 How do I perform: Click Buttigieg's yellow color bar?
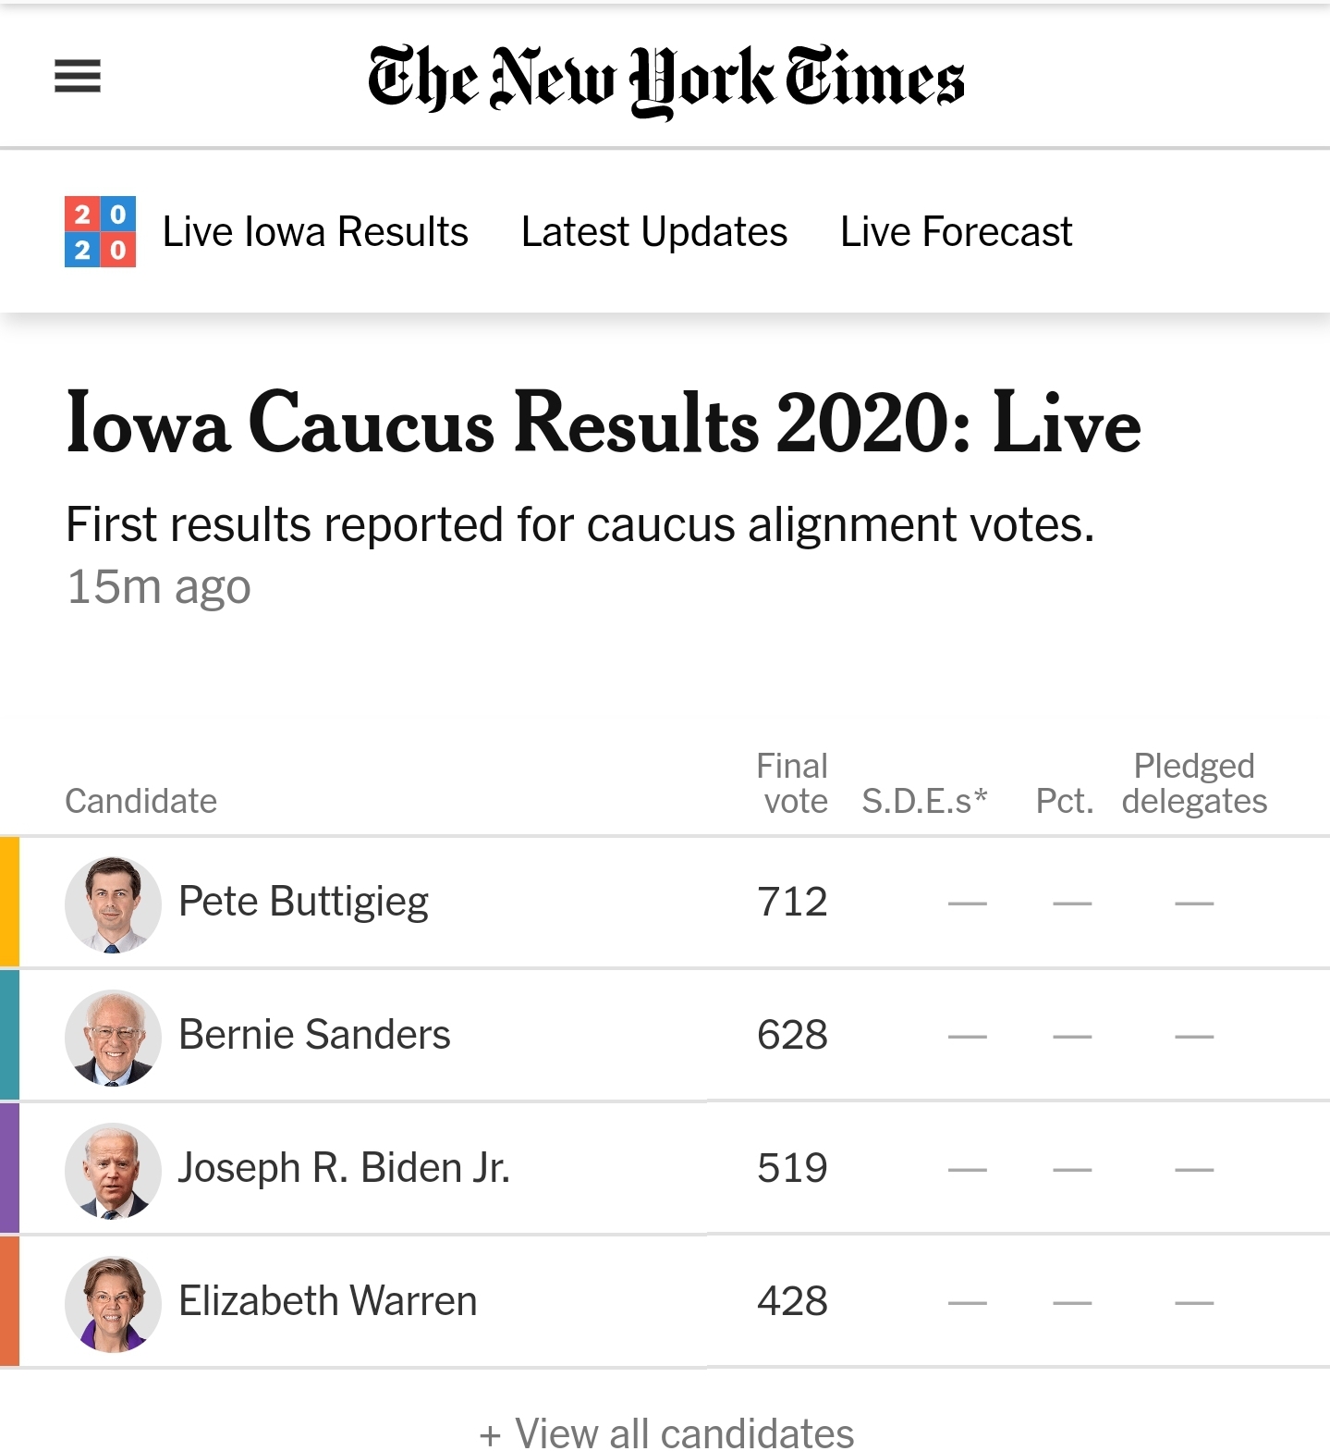point(9,902)
